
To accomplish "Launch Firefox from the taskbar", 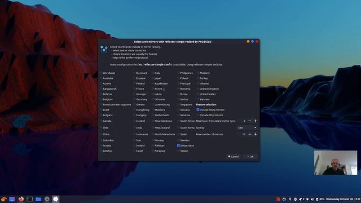I will [x=21, y=199].
